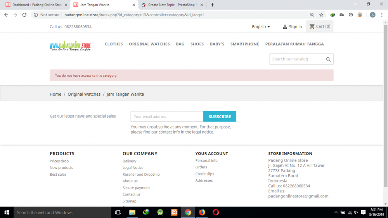Viewport: 388px width, 218px height.
Task: Open the Not secure site info icon
Action: click(x=36, y=15)
